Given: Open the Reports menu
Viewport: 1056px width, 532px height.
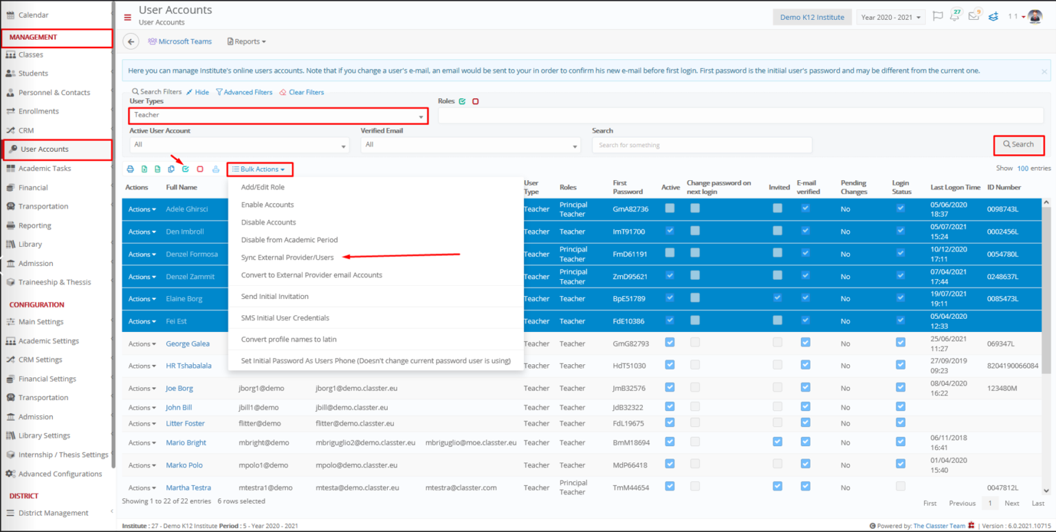Looking at the screenshot, I should [x=246, y=41].
